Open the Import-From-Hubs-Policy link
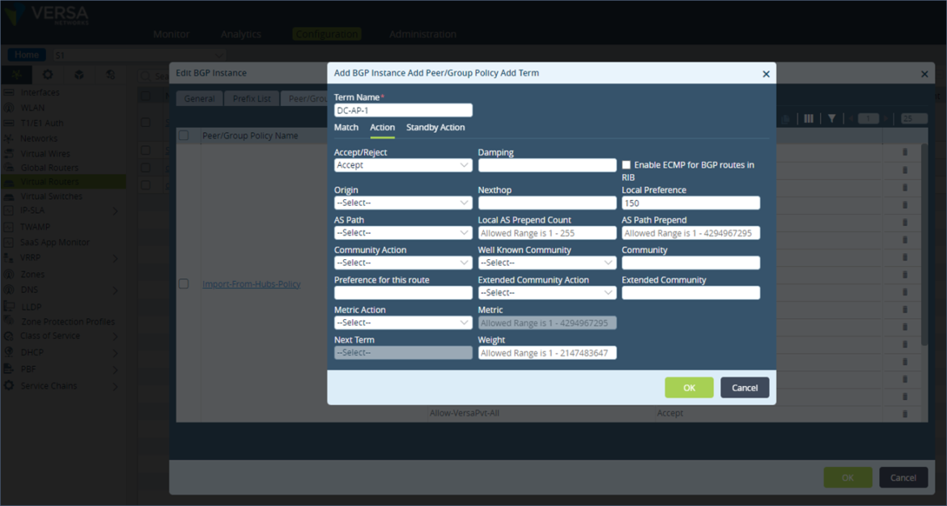 pyautogui.click(x=251, y=284)
